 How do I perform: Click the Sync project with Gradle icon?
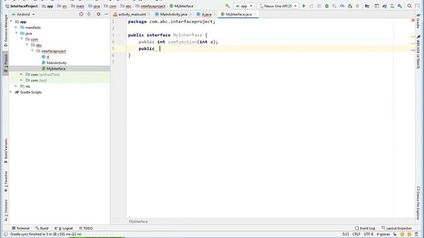[x=384, y=6]
